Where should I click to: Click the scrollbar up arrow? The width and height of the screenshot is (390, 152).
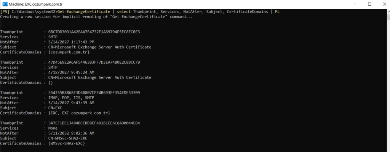388,11
